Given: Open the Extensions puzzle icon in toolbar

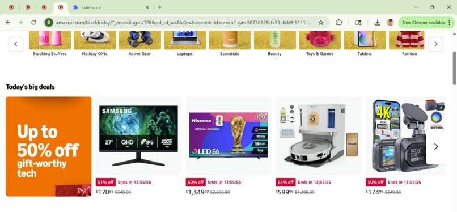Looking at the screenshot, I should pos(339,23).
